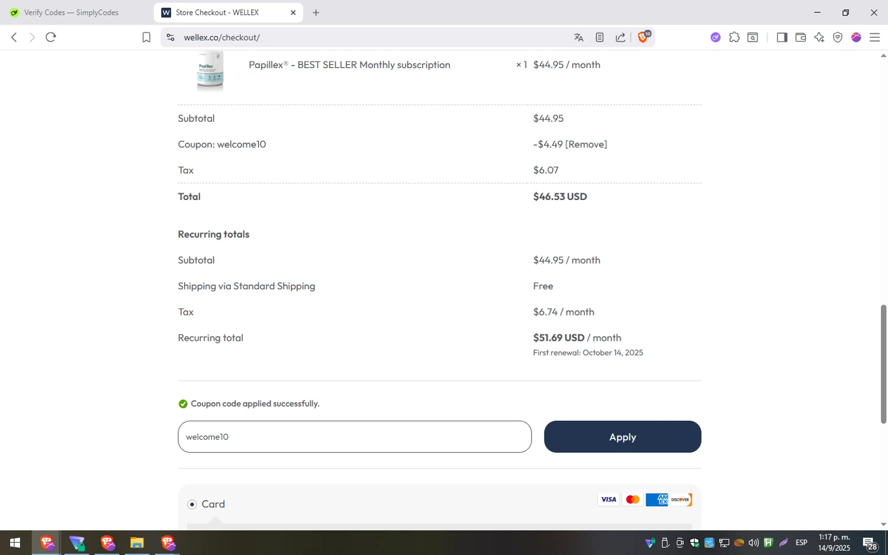Open the notification center icon
The height and width of the screenshot is (555, 888).
(870, 543)
